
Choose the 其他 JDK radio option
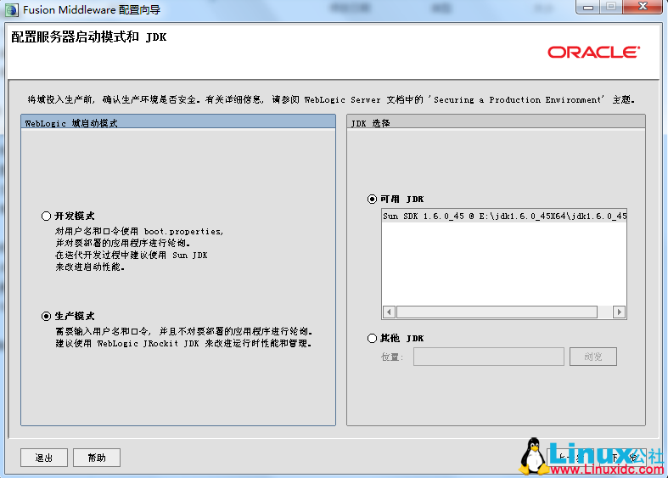pyautogui.click(x=372, y=338)
